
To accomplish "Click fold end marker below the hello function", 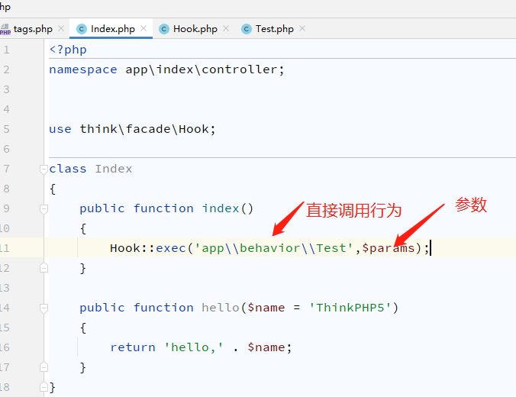I will click(44, 367).
